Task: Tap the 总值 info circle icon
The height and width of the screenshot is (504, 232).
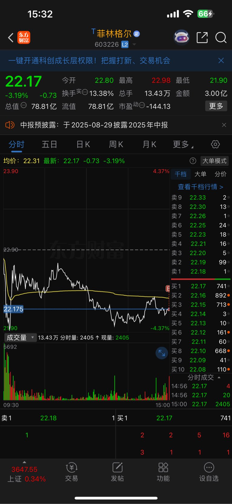Action: coord(24,105)
